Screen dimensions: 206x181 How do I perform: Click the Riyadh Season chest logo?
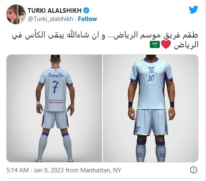tap(152, 70)
